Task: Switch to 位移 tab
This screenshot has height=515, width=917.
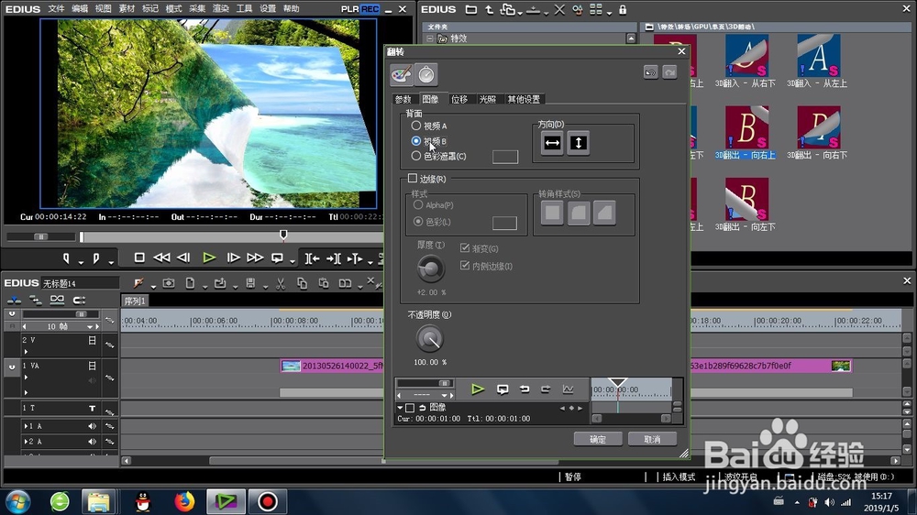Action: pyautogui.click(x=459, y=99)
